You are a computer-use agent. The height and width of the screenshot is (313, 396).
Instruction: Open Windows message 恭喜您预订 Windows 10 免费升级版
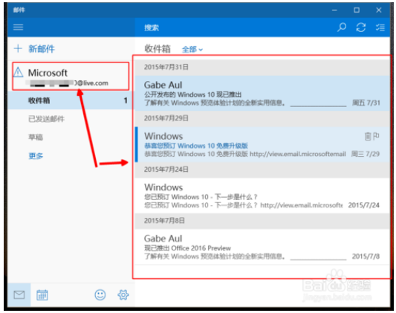[x=262, y=144]
